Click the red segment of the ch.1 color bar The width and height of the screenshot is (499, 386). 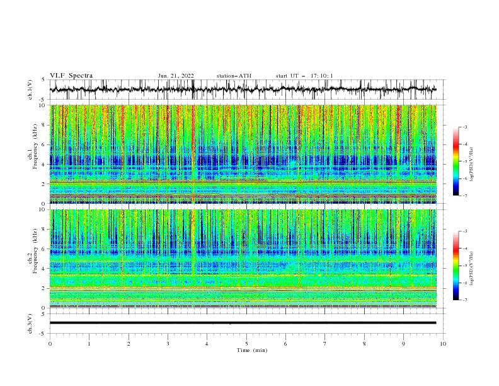(x=456, y=143)
